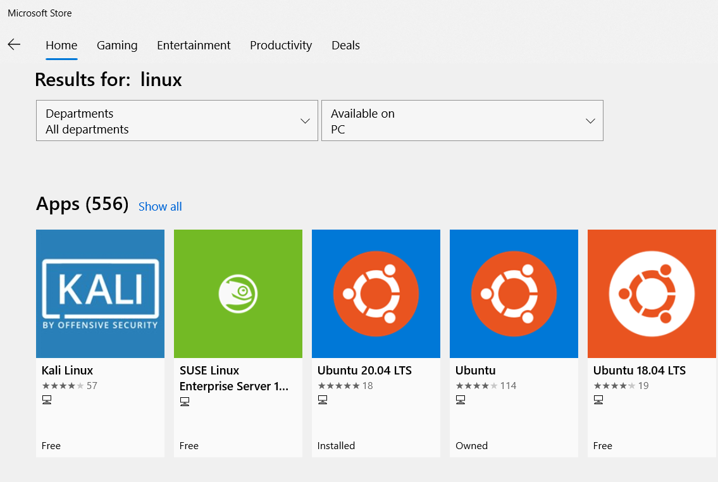Click the back arrow
The image size is (718, 482).
click(x=14, y=45)
